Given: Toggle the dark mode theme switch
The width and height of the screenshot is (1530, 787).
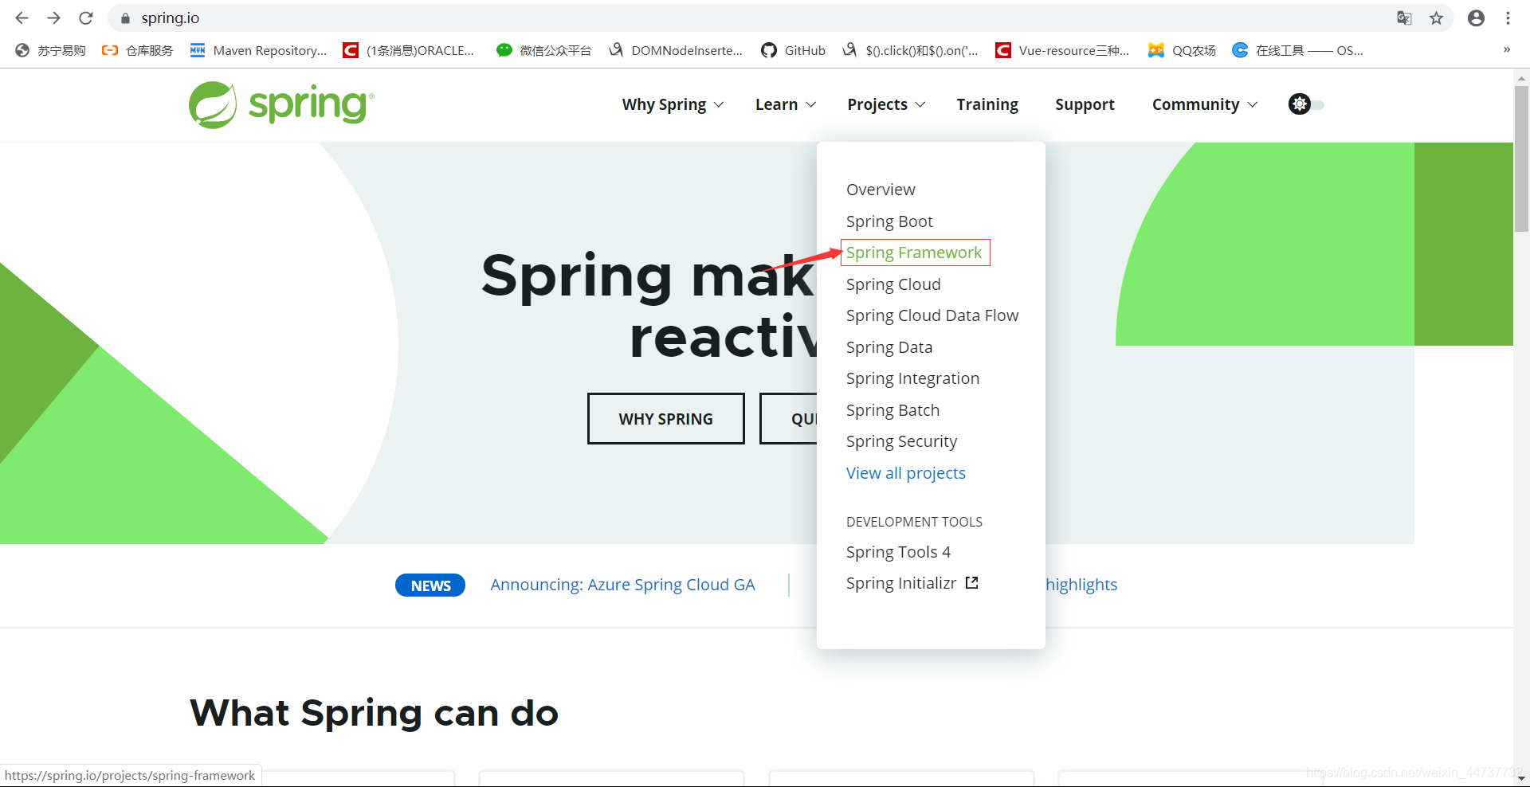Looking at the screenshot, I should click(x=1306, y=104).
